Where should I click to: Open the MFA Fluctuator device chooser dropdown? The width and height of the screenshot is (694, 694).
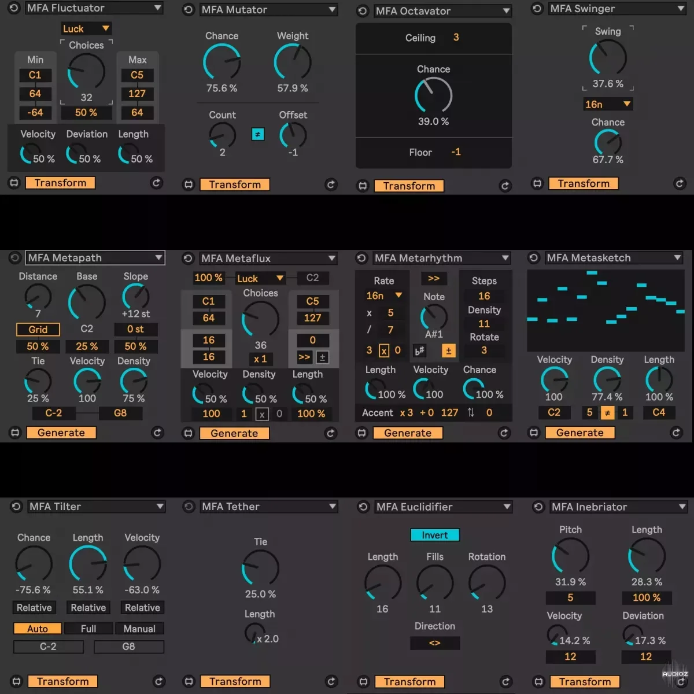(x=94, y=8)
